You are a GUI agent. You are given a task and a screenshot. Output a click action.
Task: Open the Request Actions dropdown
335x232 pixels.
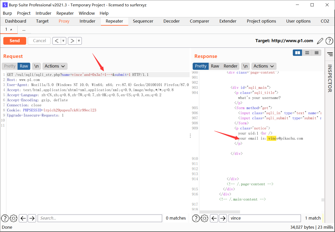tap(55, 66)
